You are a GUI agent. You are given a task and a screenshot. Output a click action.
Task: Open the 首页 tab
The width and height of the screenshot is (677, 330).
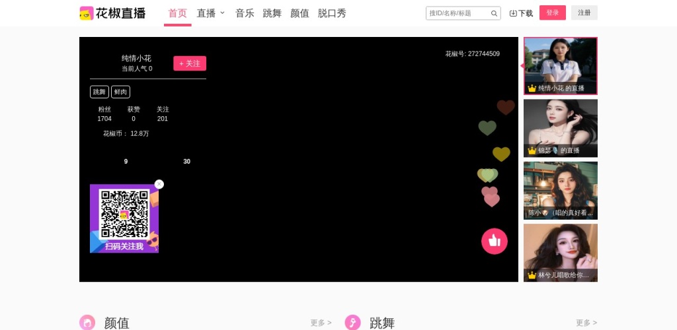coord(177,13)
